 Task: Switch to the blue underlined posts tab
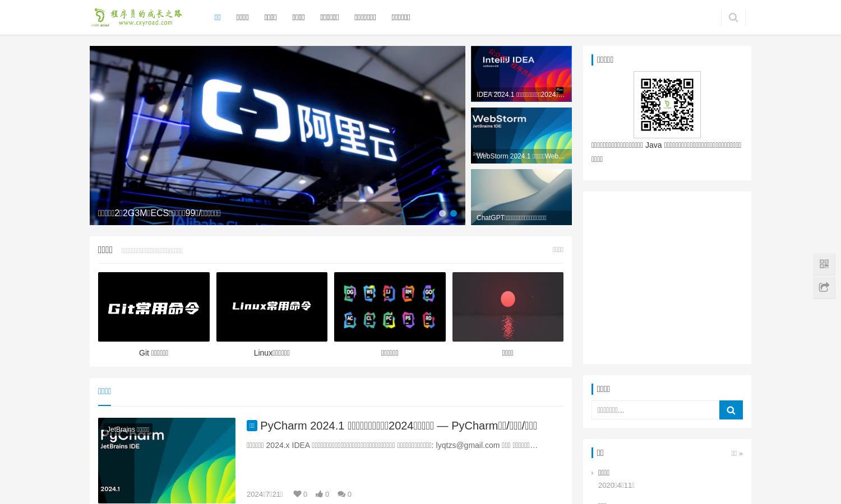pos(104,391)
